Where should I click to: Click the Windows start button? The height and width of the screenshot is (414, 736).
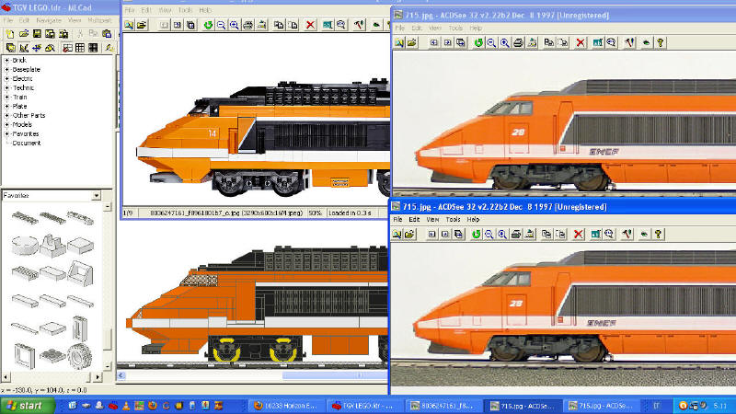[x=28, y=406]
